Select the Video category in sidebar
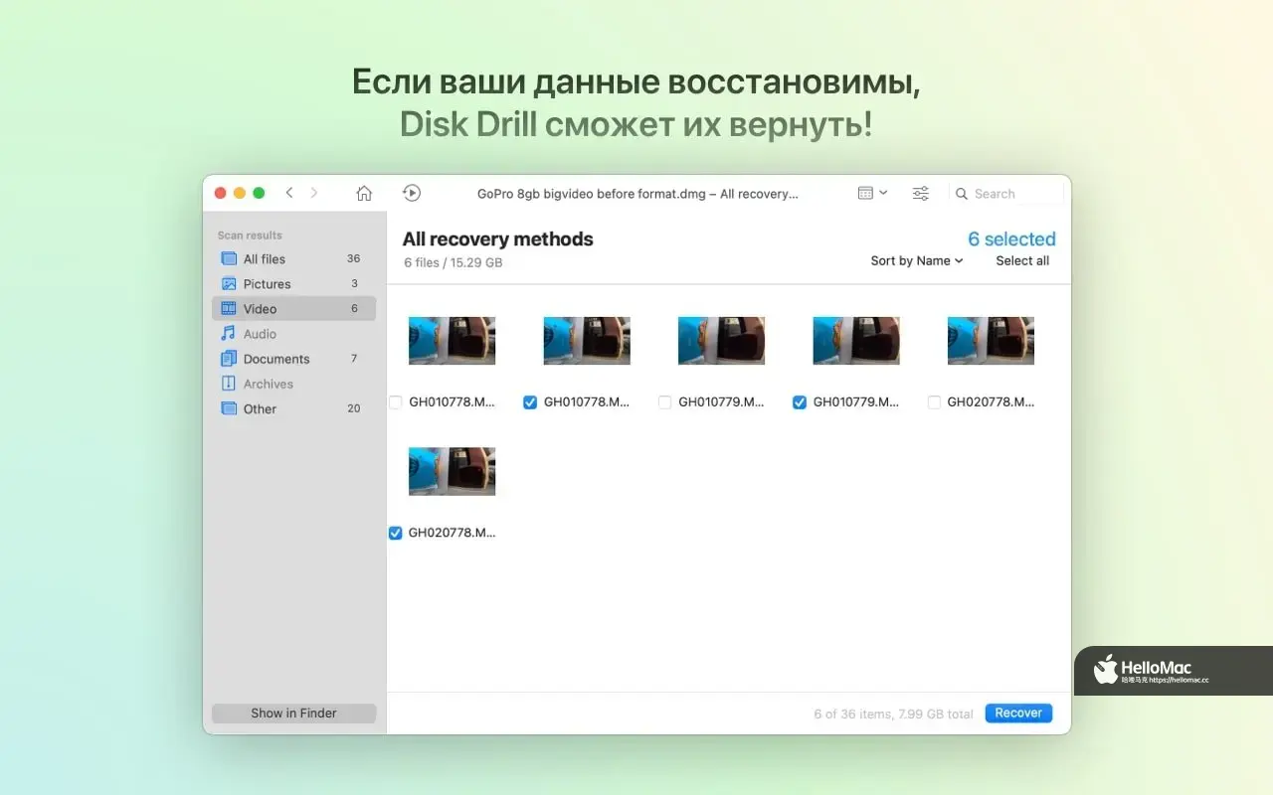Viewport: 1273px width, 795px height. click(293, 308)
